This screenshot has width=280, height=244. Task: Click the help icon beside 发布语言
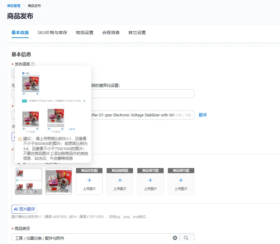(33, 64)
